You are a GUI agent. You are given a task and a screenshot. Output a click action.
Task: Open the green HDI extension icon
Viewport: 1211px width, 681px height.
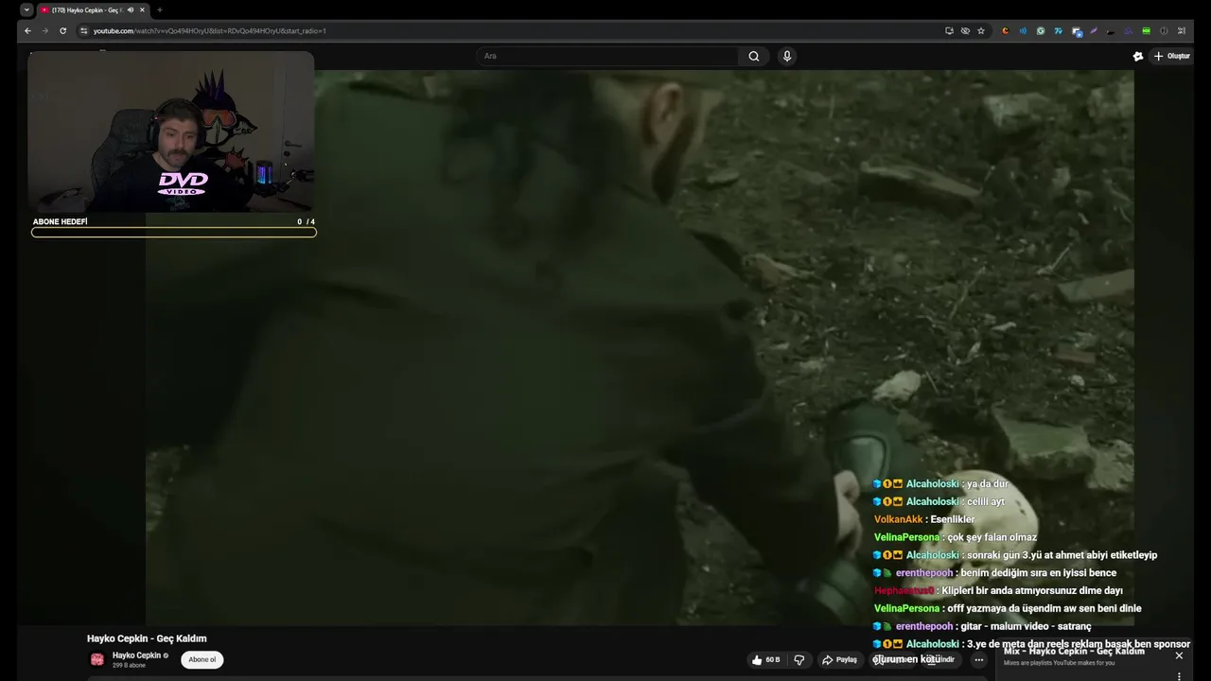(1146, 30)
